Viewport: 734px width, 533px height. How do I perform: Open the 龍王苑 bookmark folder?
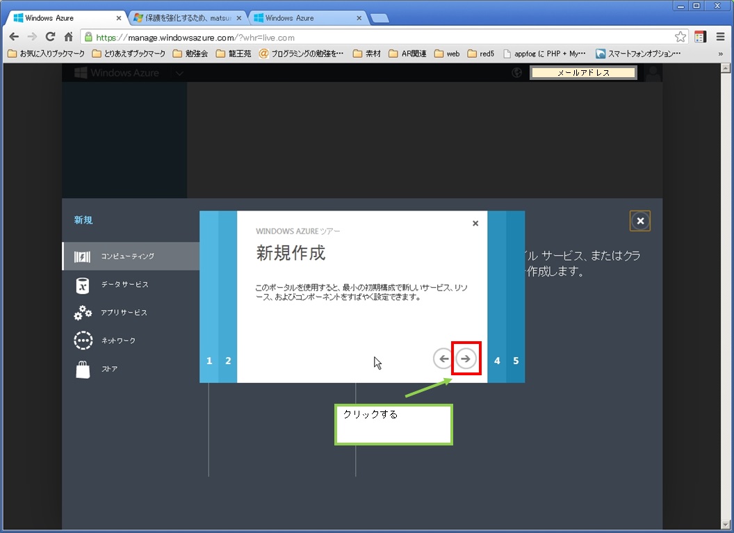click(234, 54)
